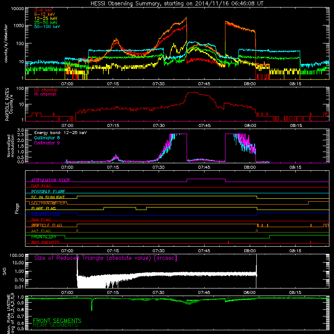Click the 0.10 tick on SAS axis
The image size is (334, 334).
(x=19, y=280)
